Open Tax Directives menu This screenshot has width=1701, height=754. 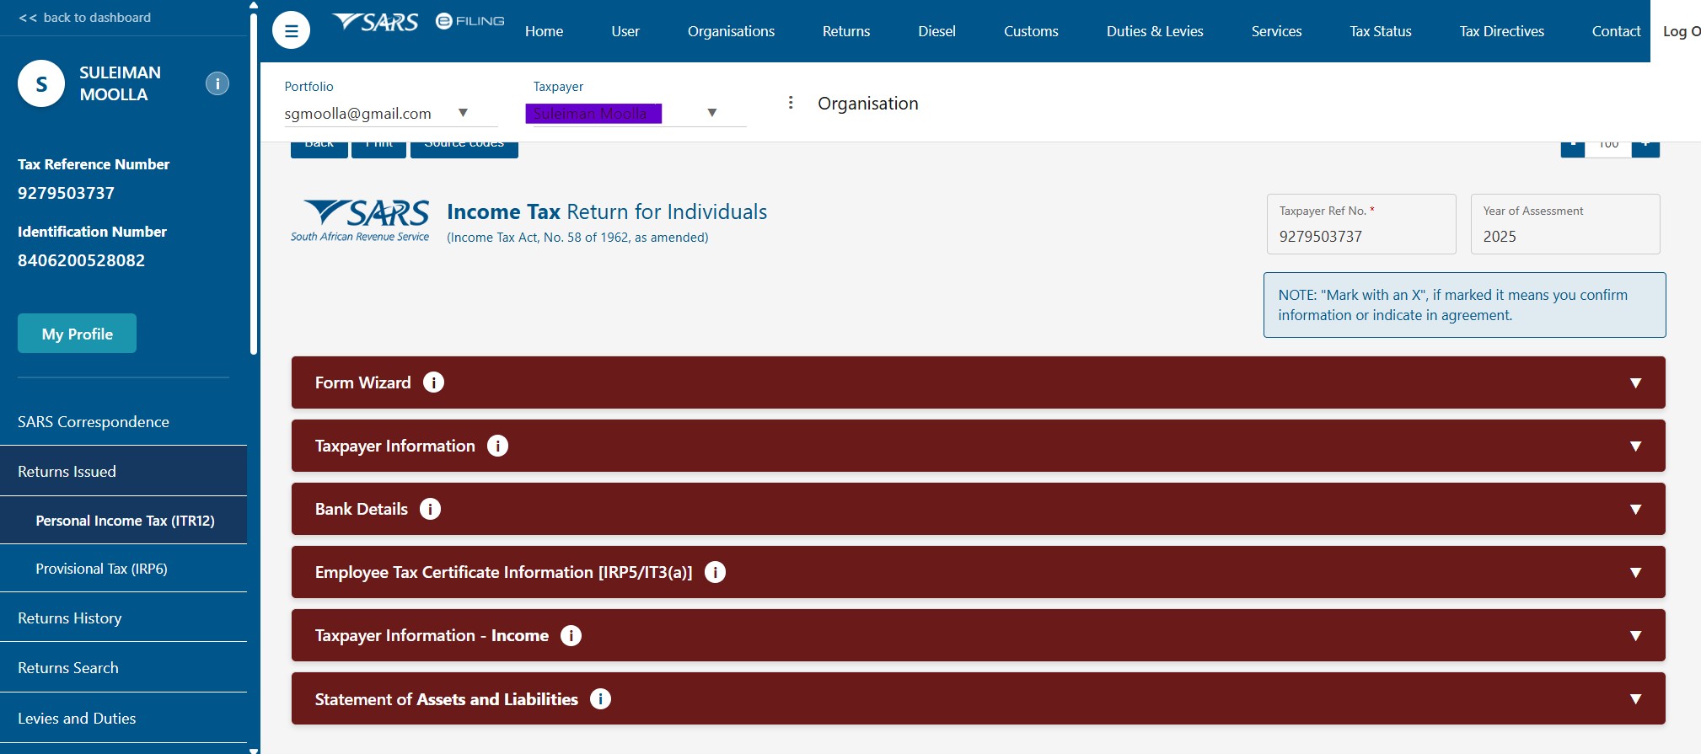pos(1502,31)
